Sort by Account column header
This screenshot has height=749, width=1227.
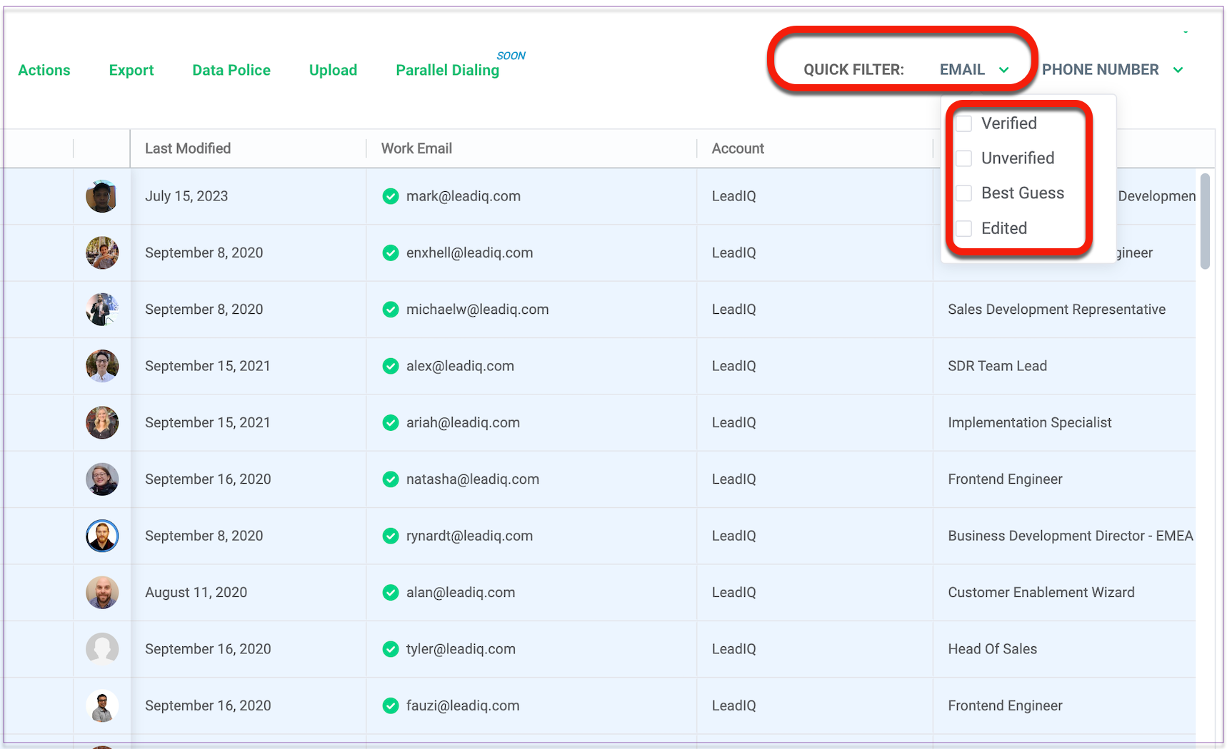tap(738, 148)
